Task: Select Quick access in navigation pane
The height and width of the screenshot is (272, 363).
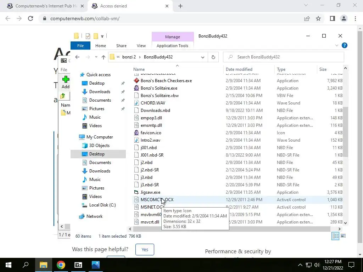Action: click(x=99, y=75)
